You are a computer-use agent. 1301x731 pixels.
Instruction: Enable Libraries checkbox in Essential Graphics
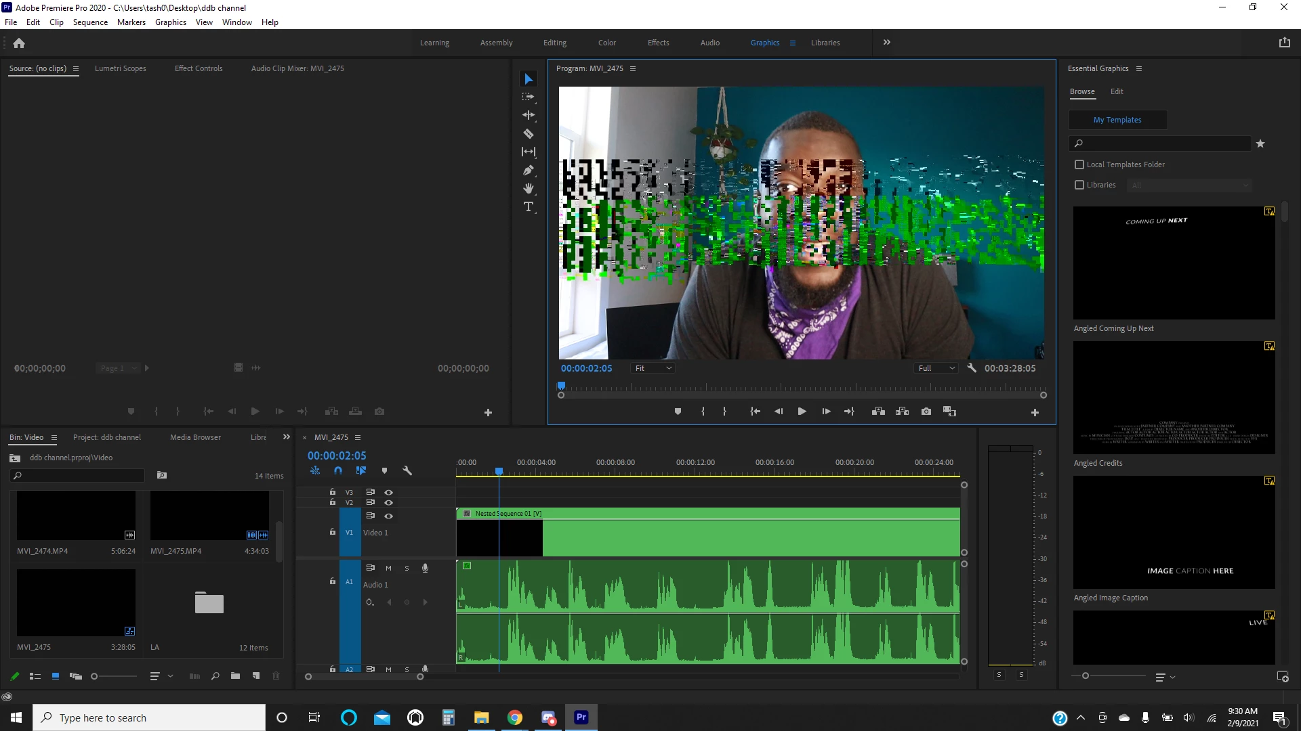(1079, 185)
